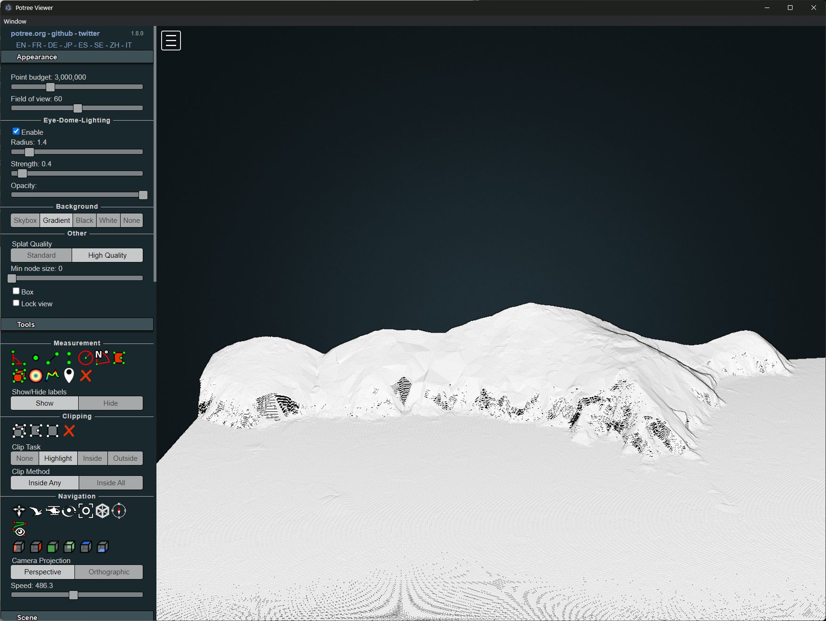826x621 pixels.
Task: Enable the Lock view checkbox
Action: pyautogui.click(x=16, y=303)
